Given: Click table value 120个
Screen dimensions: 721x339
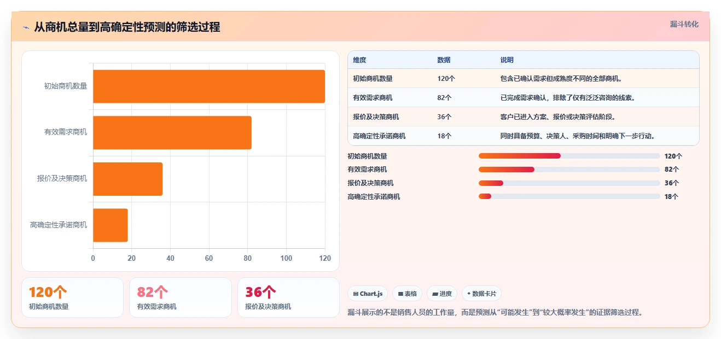Looking at the screenshot, I should 446,79.
